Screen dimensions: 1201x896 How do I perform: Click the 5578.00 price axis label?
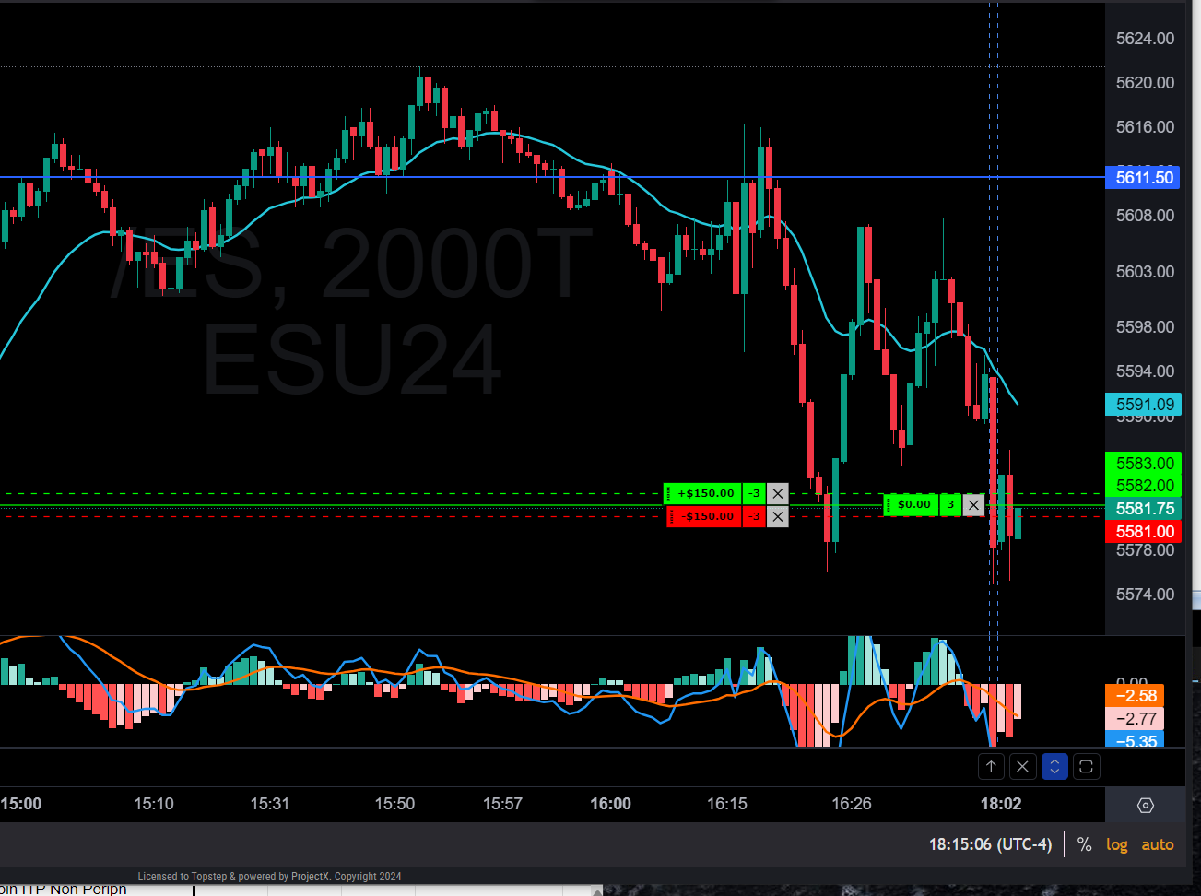tap(1145, 550)
